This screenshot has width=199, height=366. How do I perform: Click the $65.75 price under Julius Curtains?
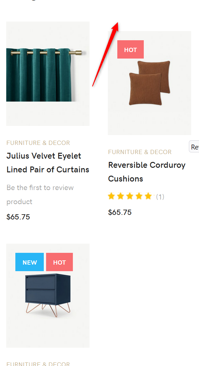[18, 217]
